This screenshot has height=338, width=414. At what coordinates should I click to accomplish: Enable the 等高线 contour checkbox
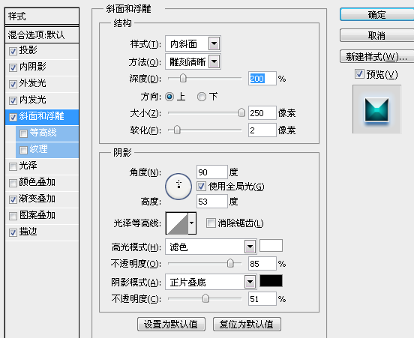pos(23,133)
